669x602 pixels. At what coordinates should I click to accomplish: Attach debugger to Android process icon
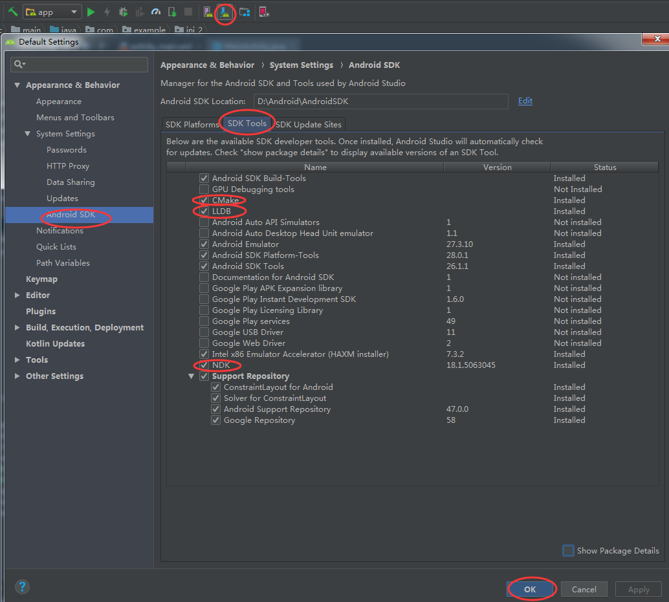tap(172, 12)
